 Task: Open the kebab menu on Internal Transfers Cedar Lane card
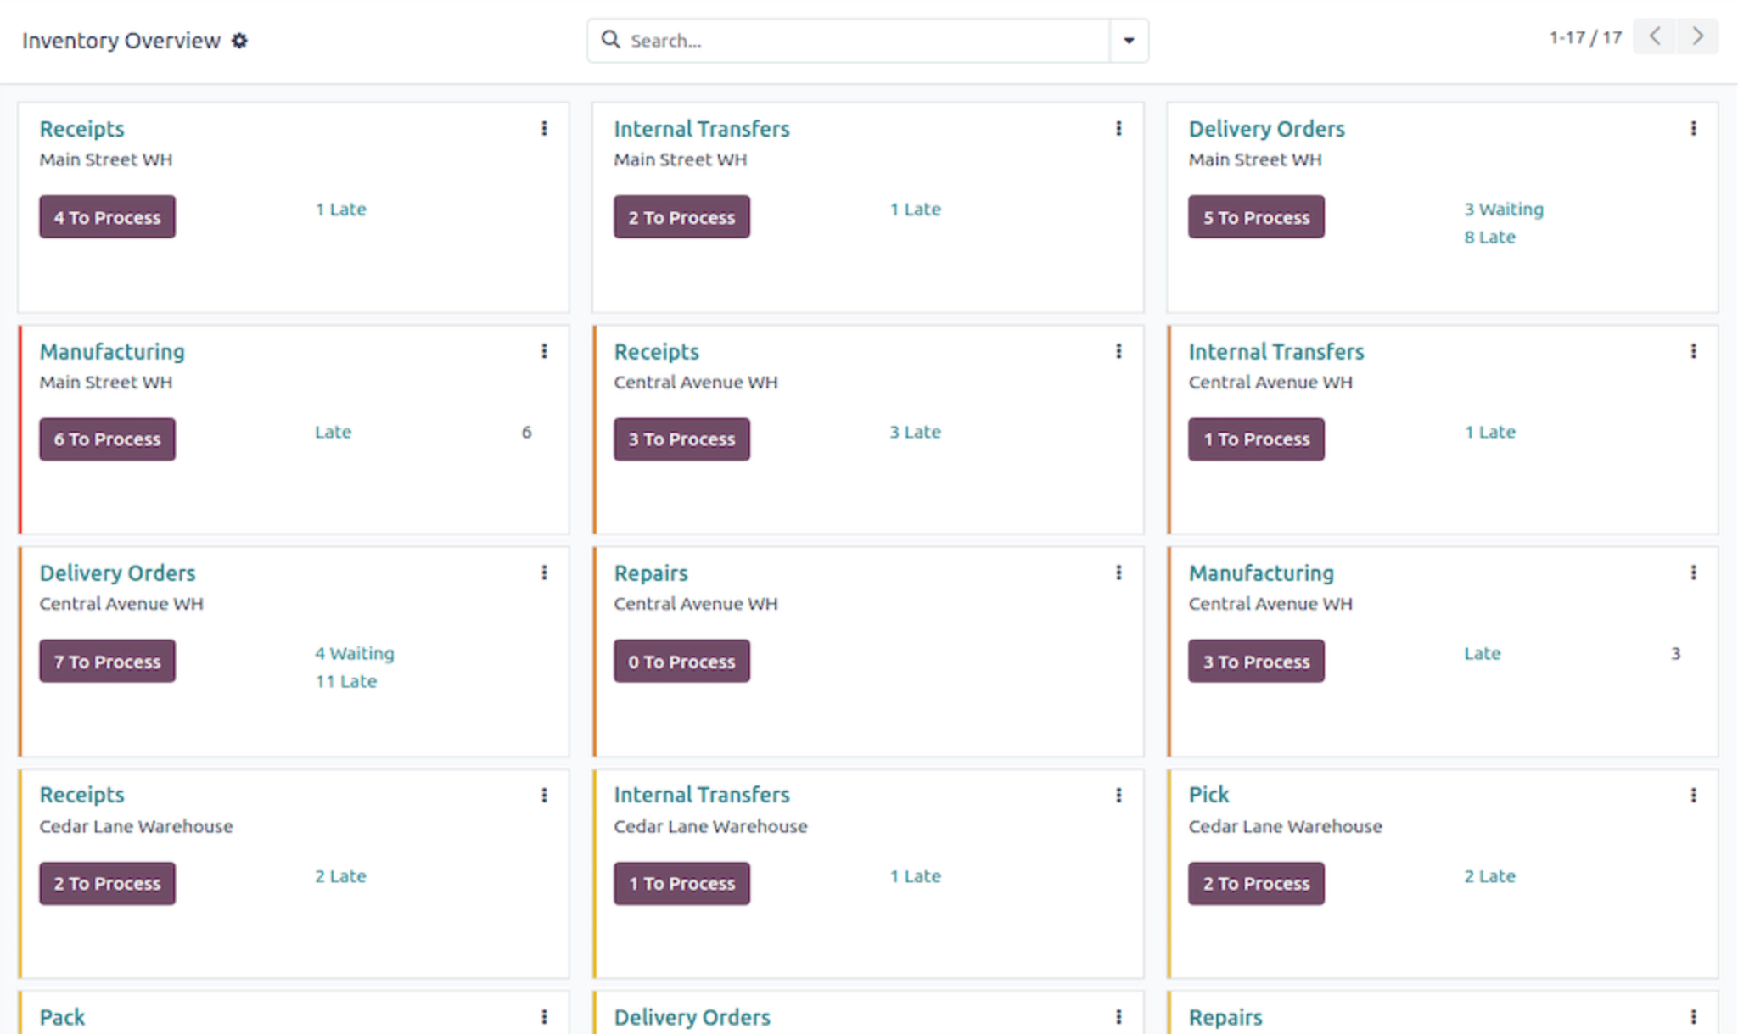pos(1118,796)
